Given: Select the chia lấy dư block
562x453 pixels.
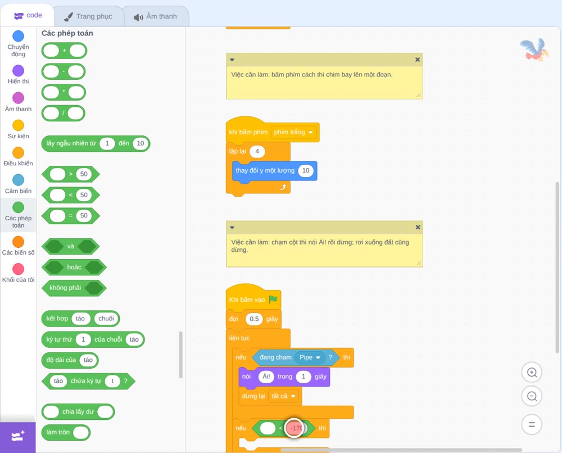Looking at the screenshot, I should [78, 412].
